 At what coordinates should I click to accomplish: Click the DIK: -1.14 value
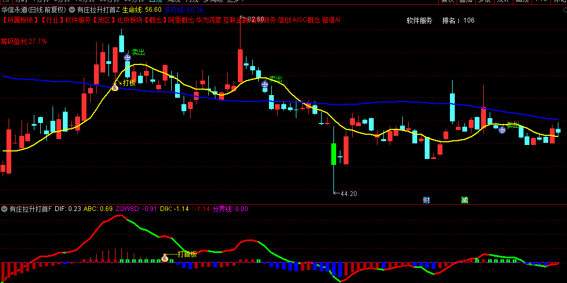pyautogui.click(x=175, y=209)
